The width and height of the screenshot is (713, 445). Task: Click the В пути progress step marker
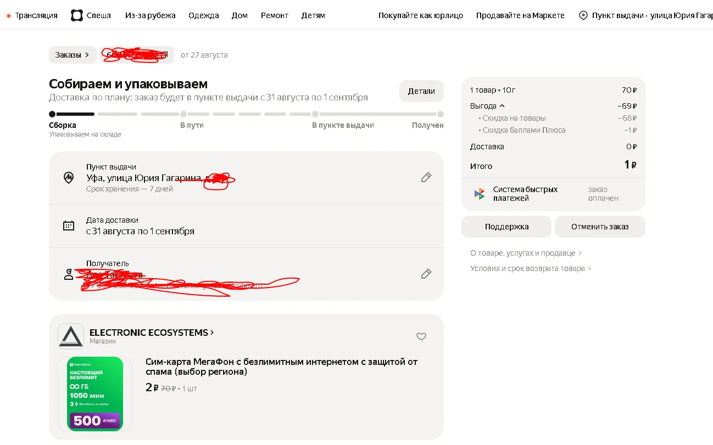click(183, 114)
